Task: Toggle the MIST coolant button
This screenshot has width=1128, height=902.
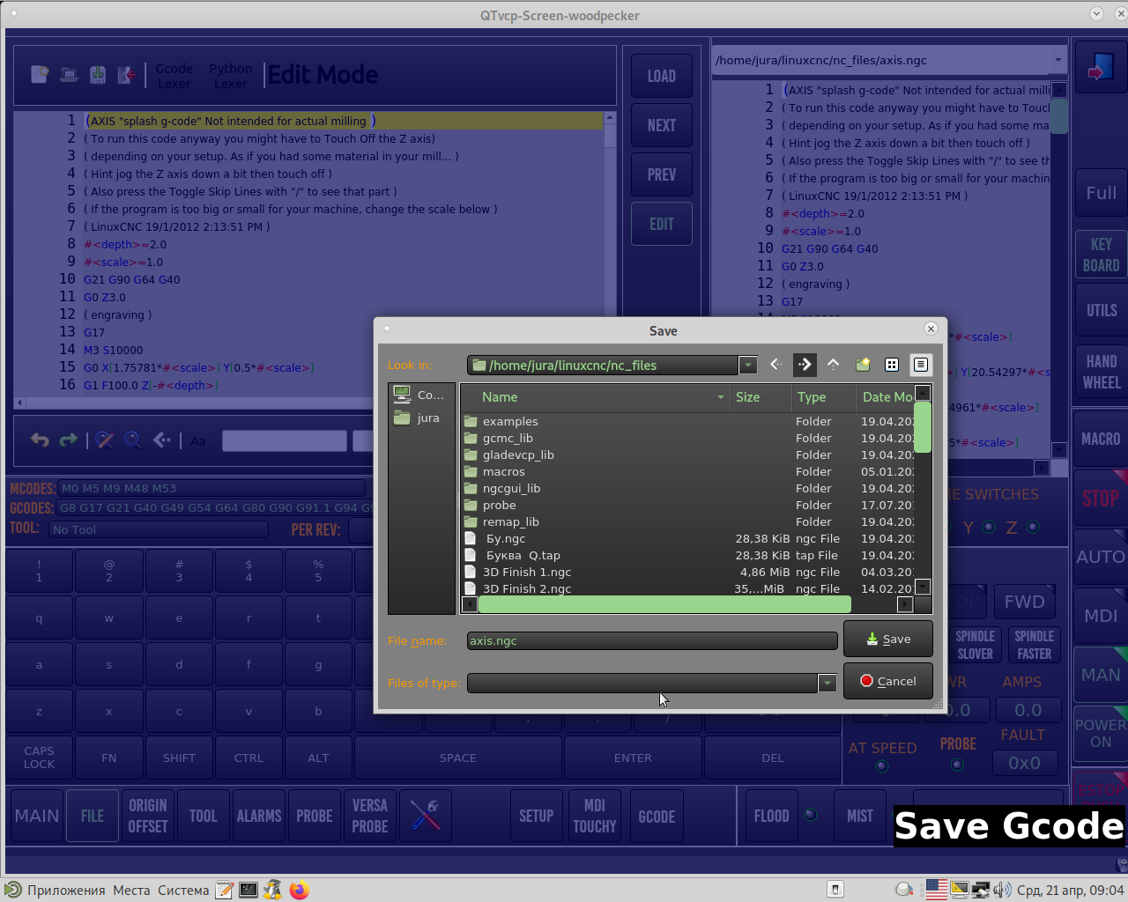Action: click(x=860, y=816)
